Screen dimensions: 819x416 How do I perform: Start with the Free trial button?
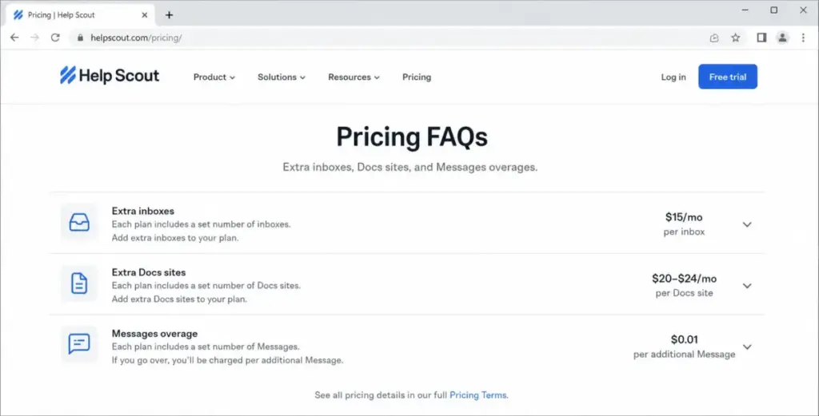tap(728, 77)
